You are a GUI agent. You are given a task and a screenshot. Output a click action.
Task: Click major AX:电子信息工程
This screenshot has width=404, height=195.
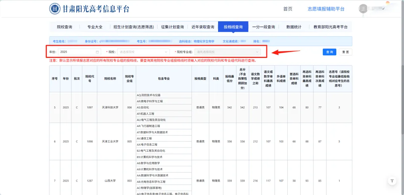click(x=164, y=145)
